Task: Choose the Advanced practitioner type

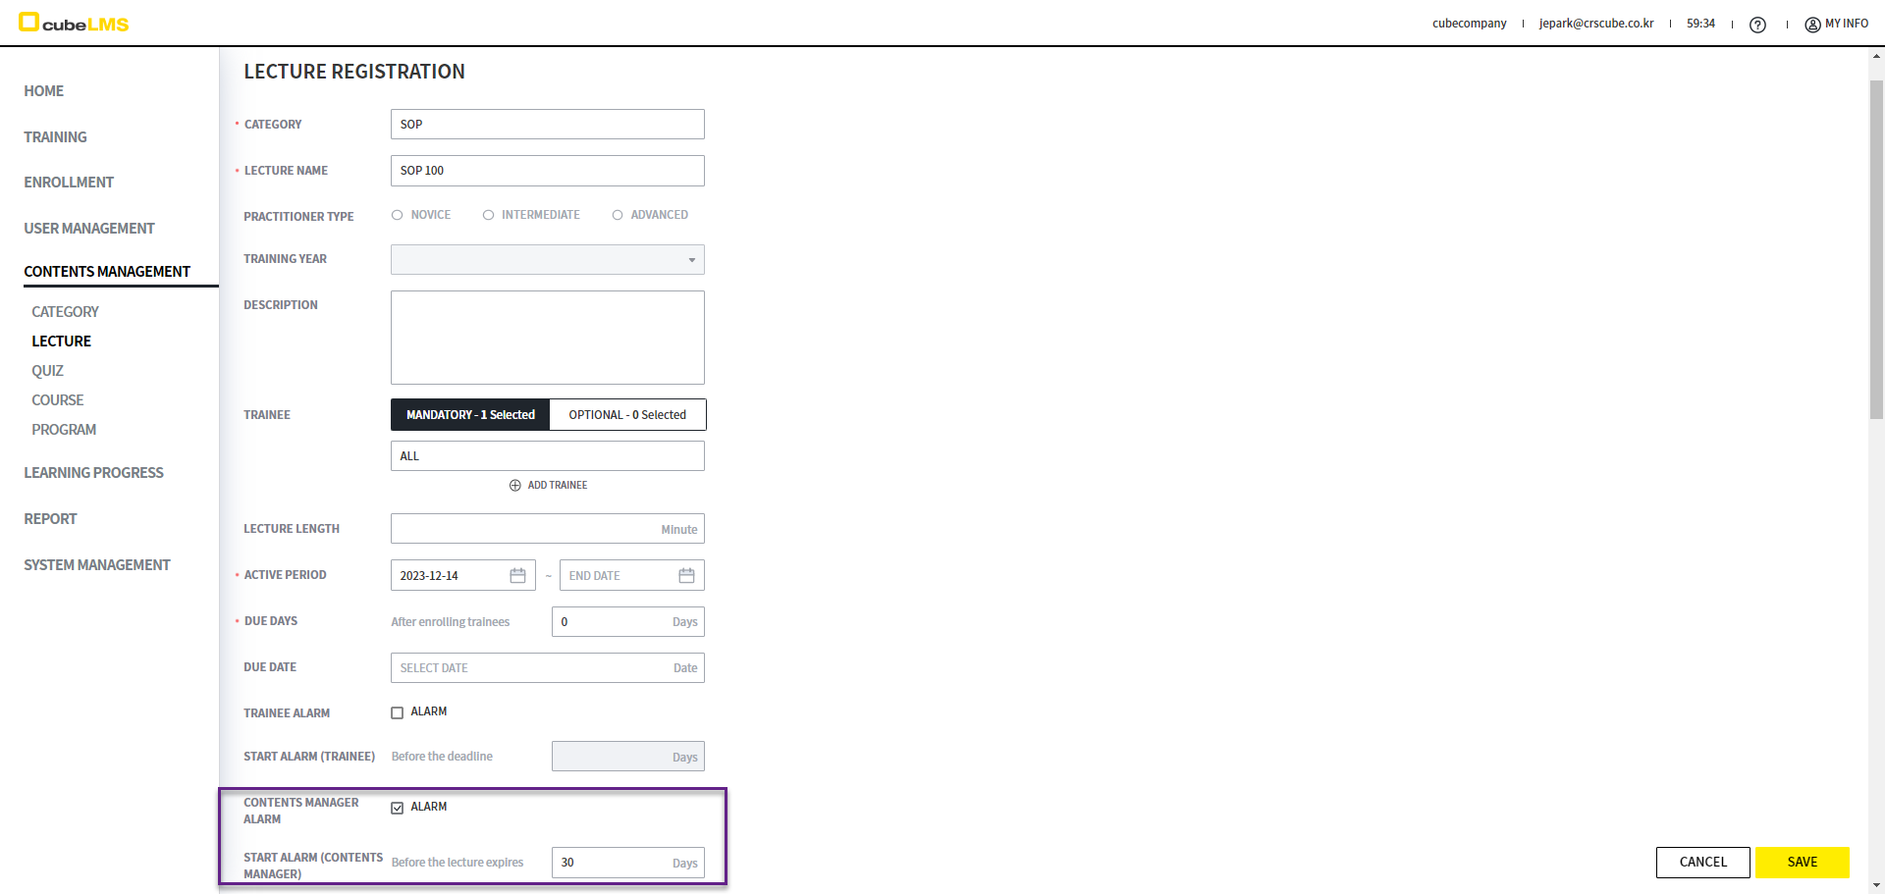Action: click(x=618, y=215)
